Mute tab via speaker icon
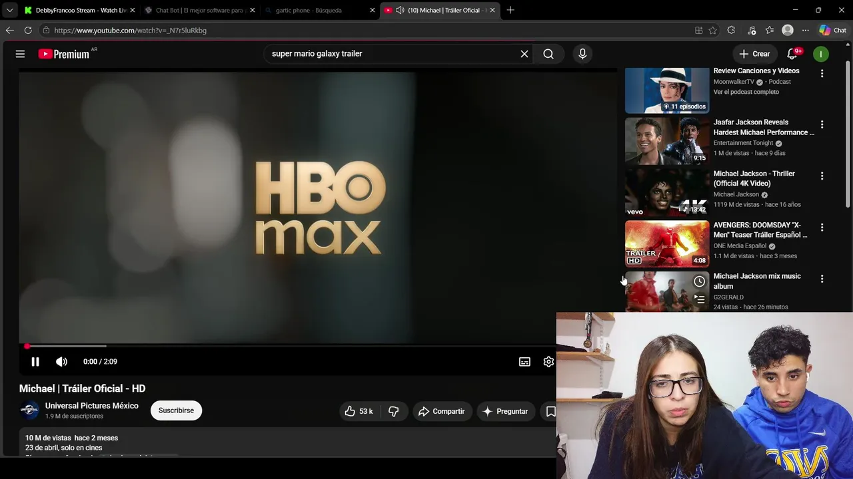The height and width of the screenshot is (479, 853). click(x=400, y=10)
